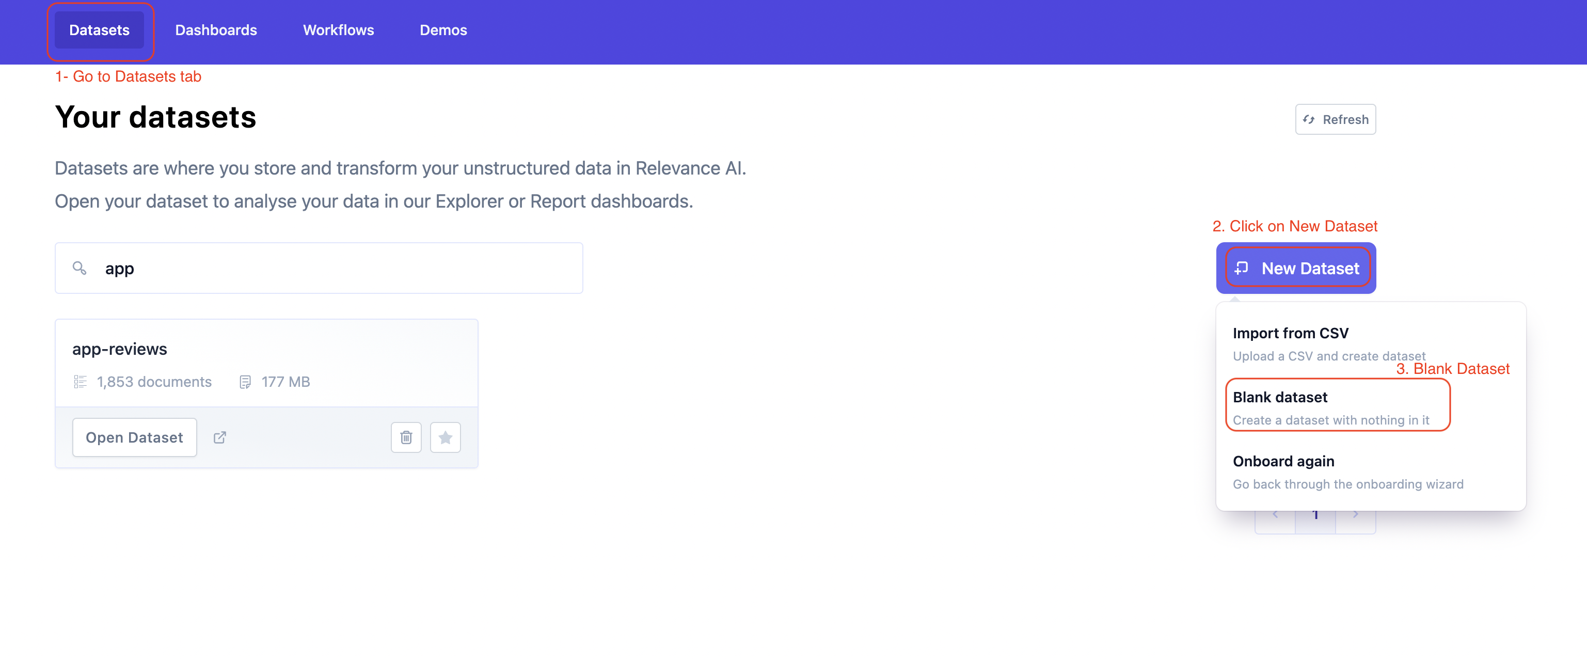The width and height of the screenshot is (1587, 659).
Task: Click the file size icon beside 177 MB
Action: tap(245, 382)
